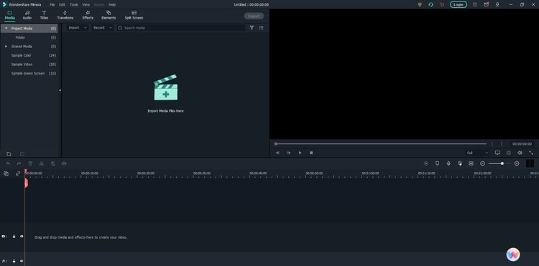
Task: Open the File menu
Action: click(x=52, y=5)
